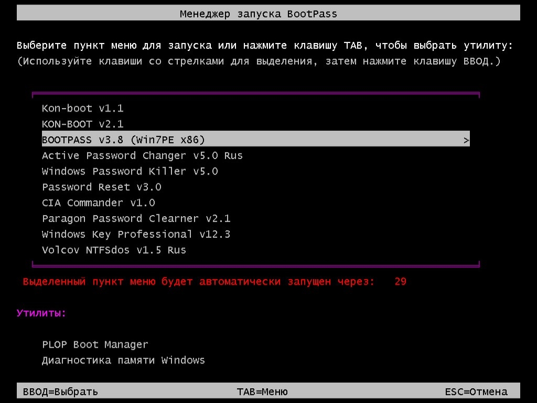The width and height of the screenshot is (537, 403).
Task: Select Active Password Changer v5.0 Rus
Action: point(142,156)
